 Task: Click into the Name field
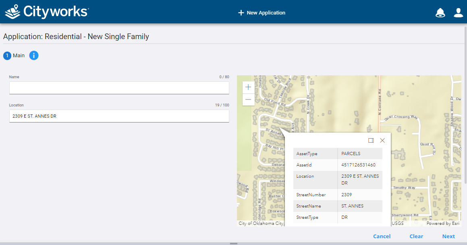(x=119, y=88)
